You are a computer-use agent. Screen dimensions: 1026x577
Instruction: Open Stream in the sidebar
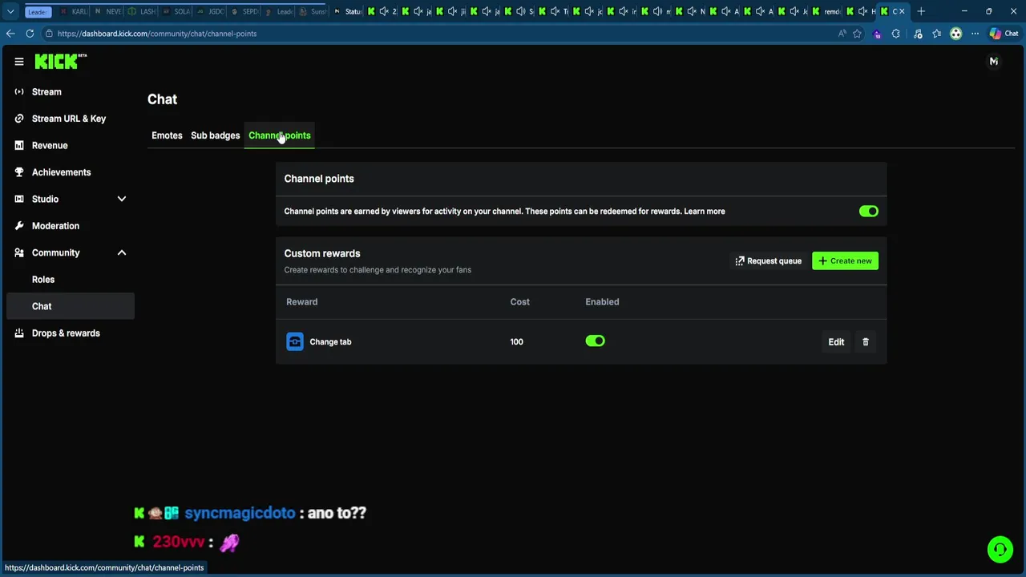coord(46,92)
